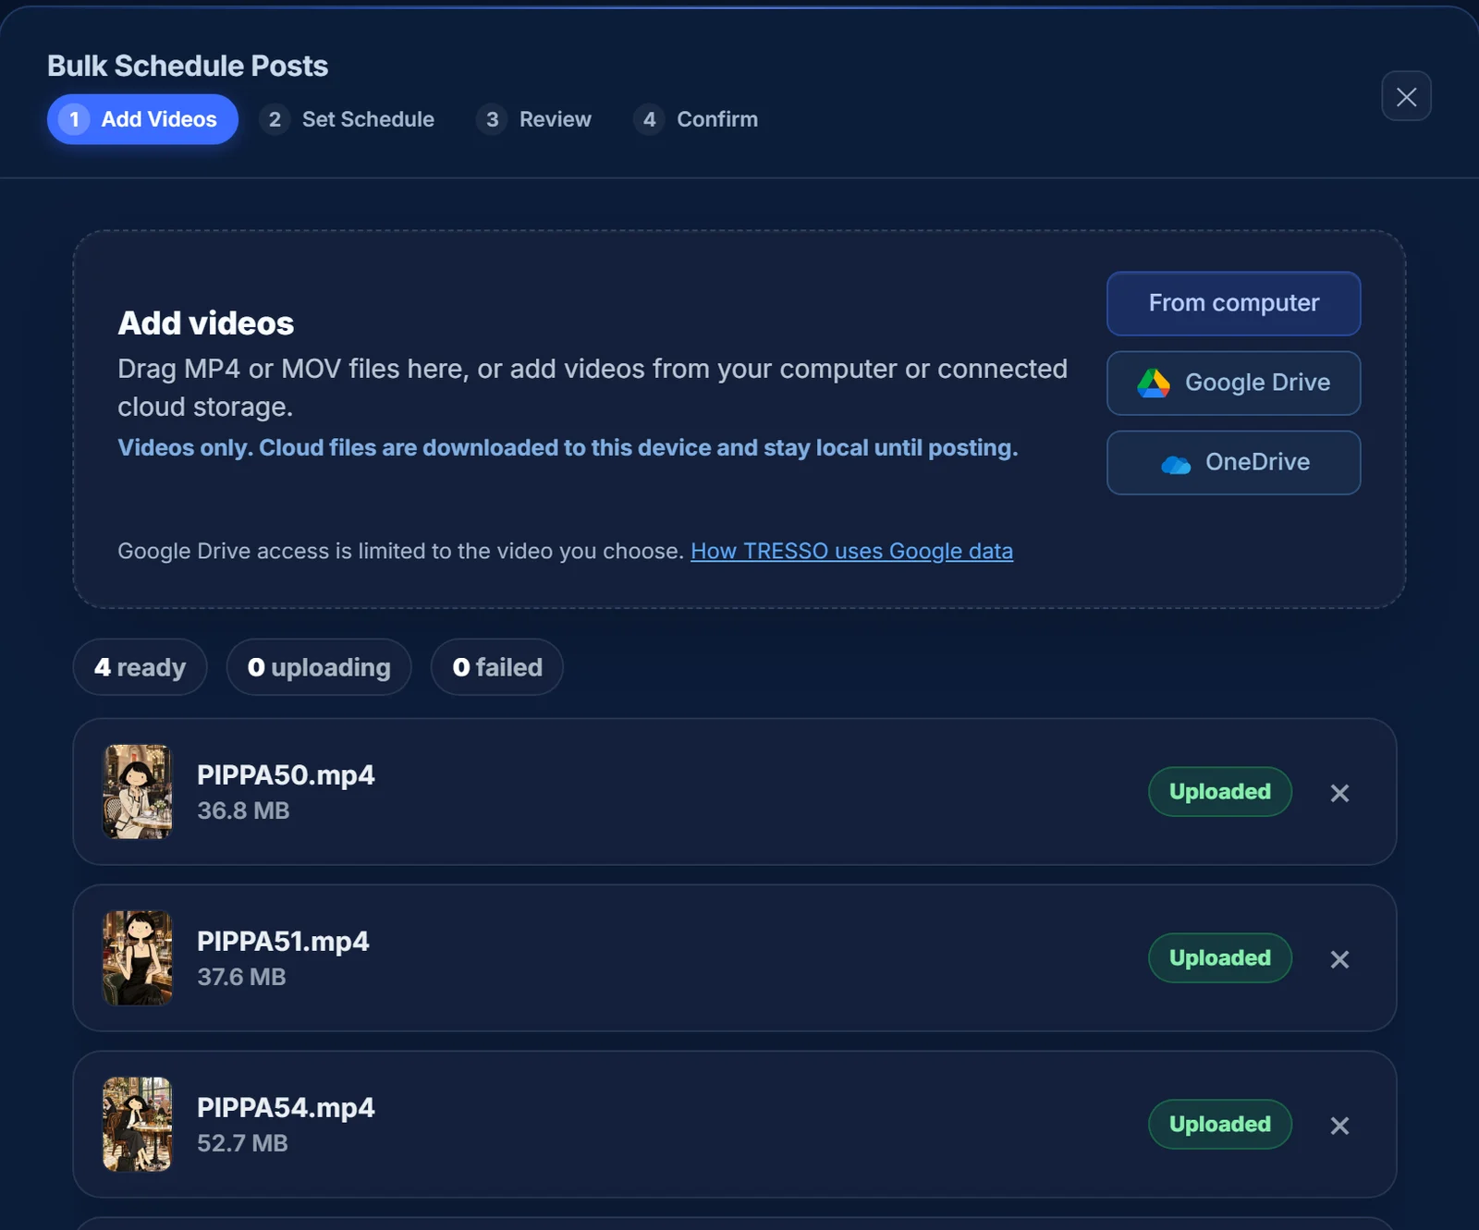Open the PIPPA51.mp4 thumbnail
Viewport: 1479px width, 1230px height.
click(x=138, y=958)
